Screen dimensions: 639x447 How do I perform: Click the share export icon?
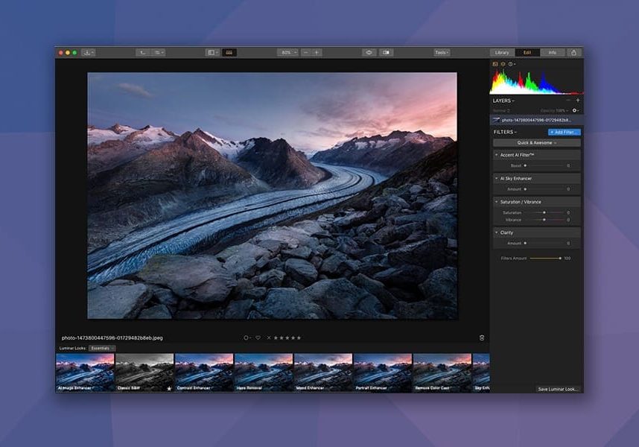573,53
